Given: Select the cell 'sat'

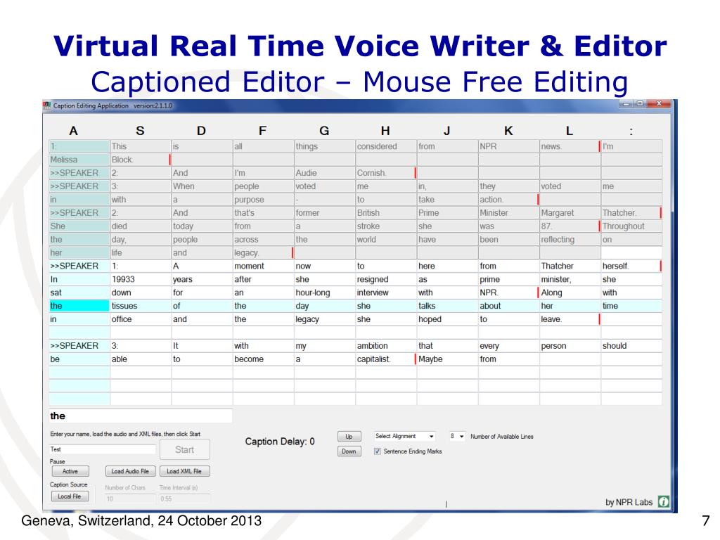Looking at the screenshot, I should [79, 292].
